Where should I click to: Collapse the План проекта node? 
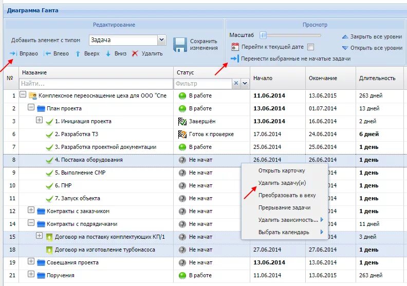click(31, 107)
